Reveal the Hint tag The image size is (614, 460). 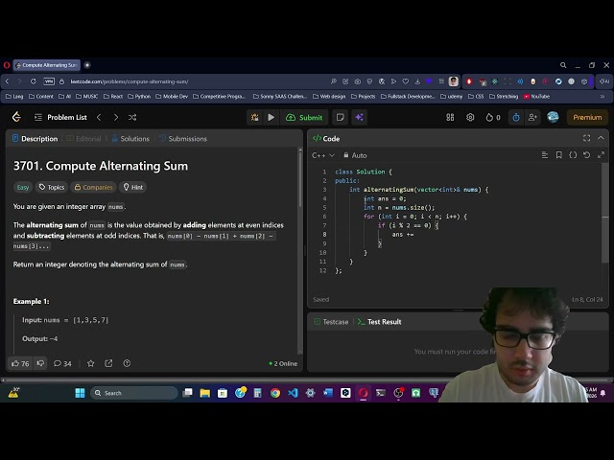pyautogui.click(x=133, y=188)
